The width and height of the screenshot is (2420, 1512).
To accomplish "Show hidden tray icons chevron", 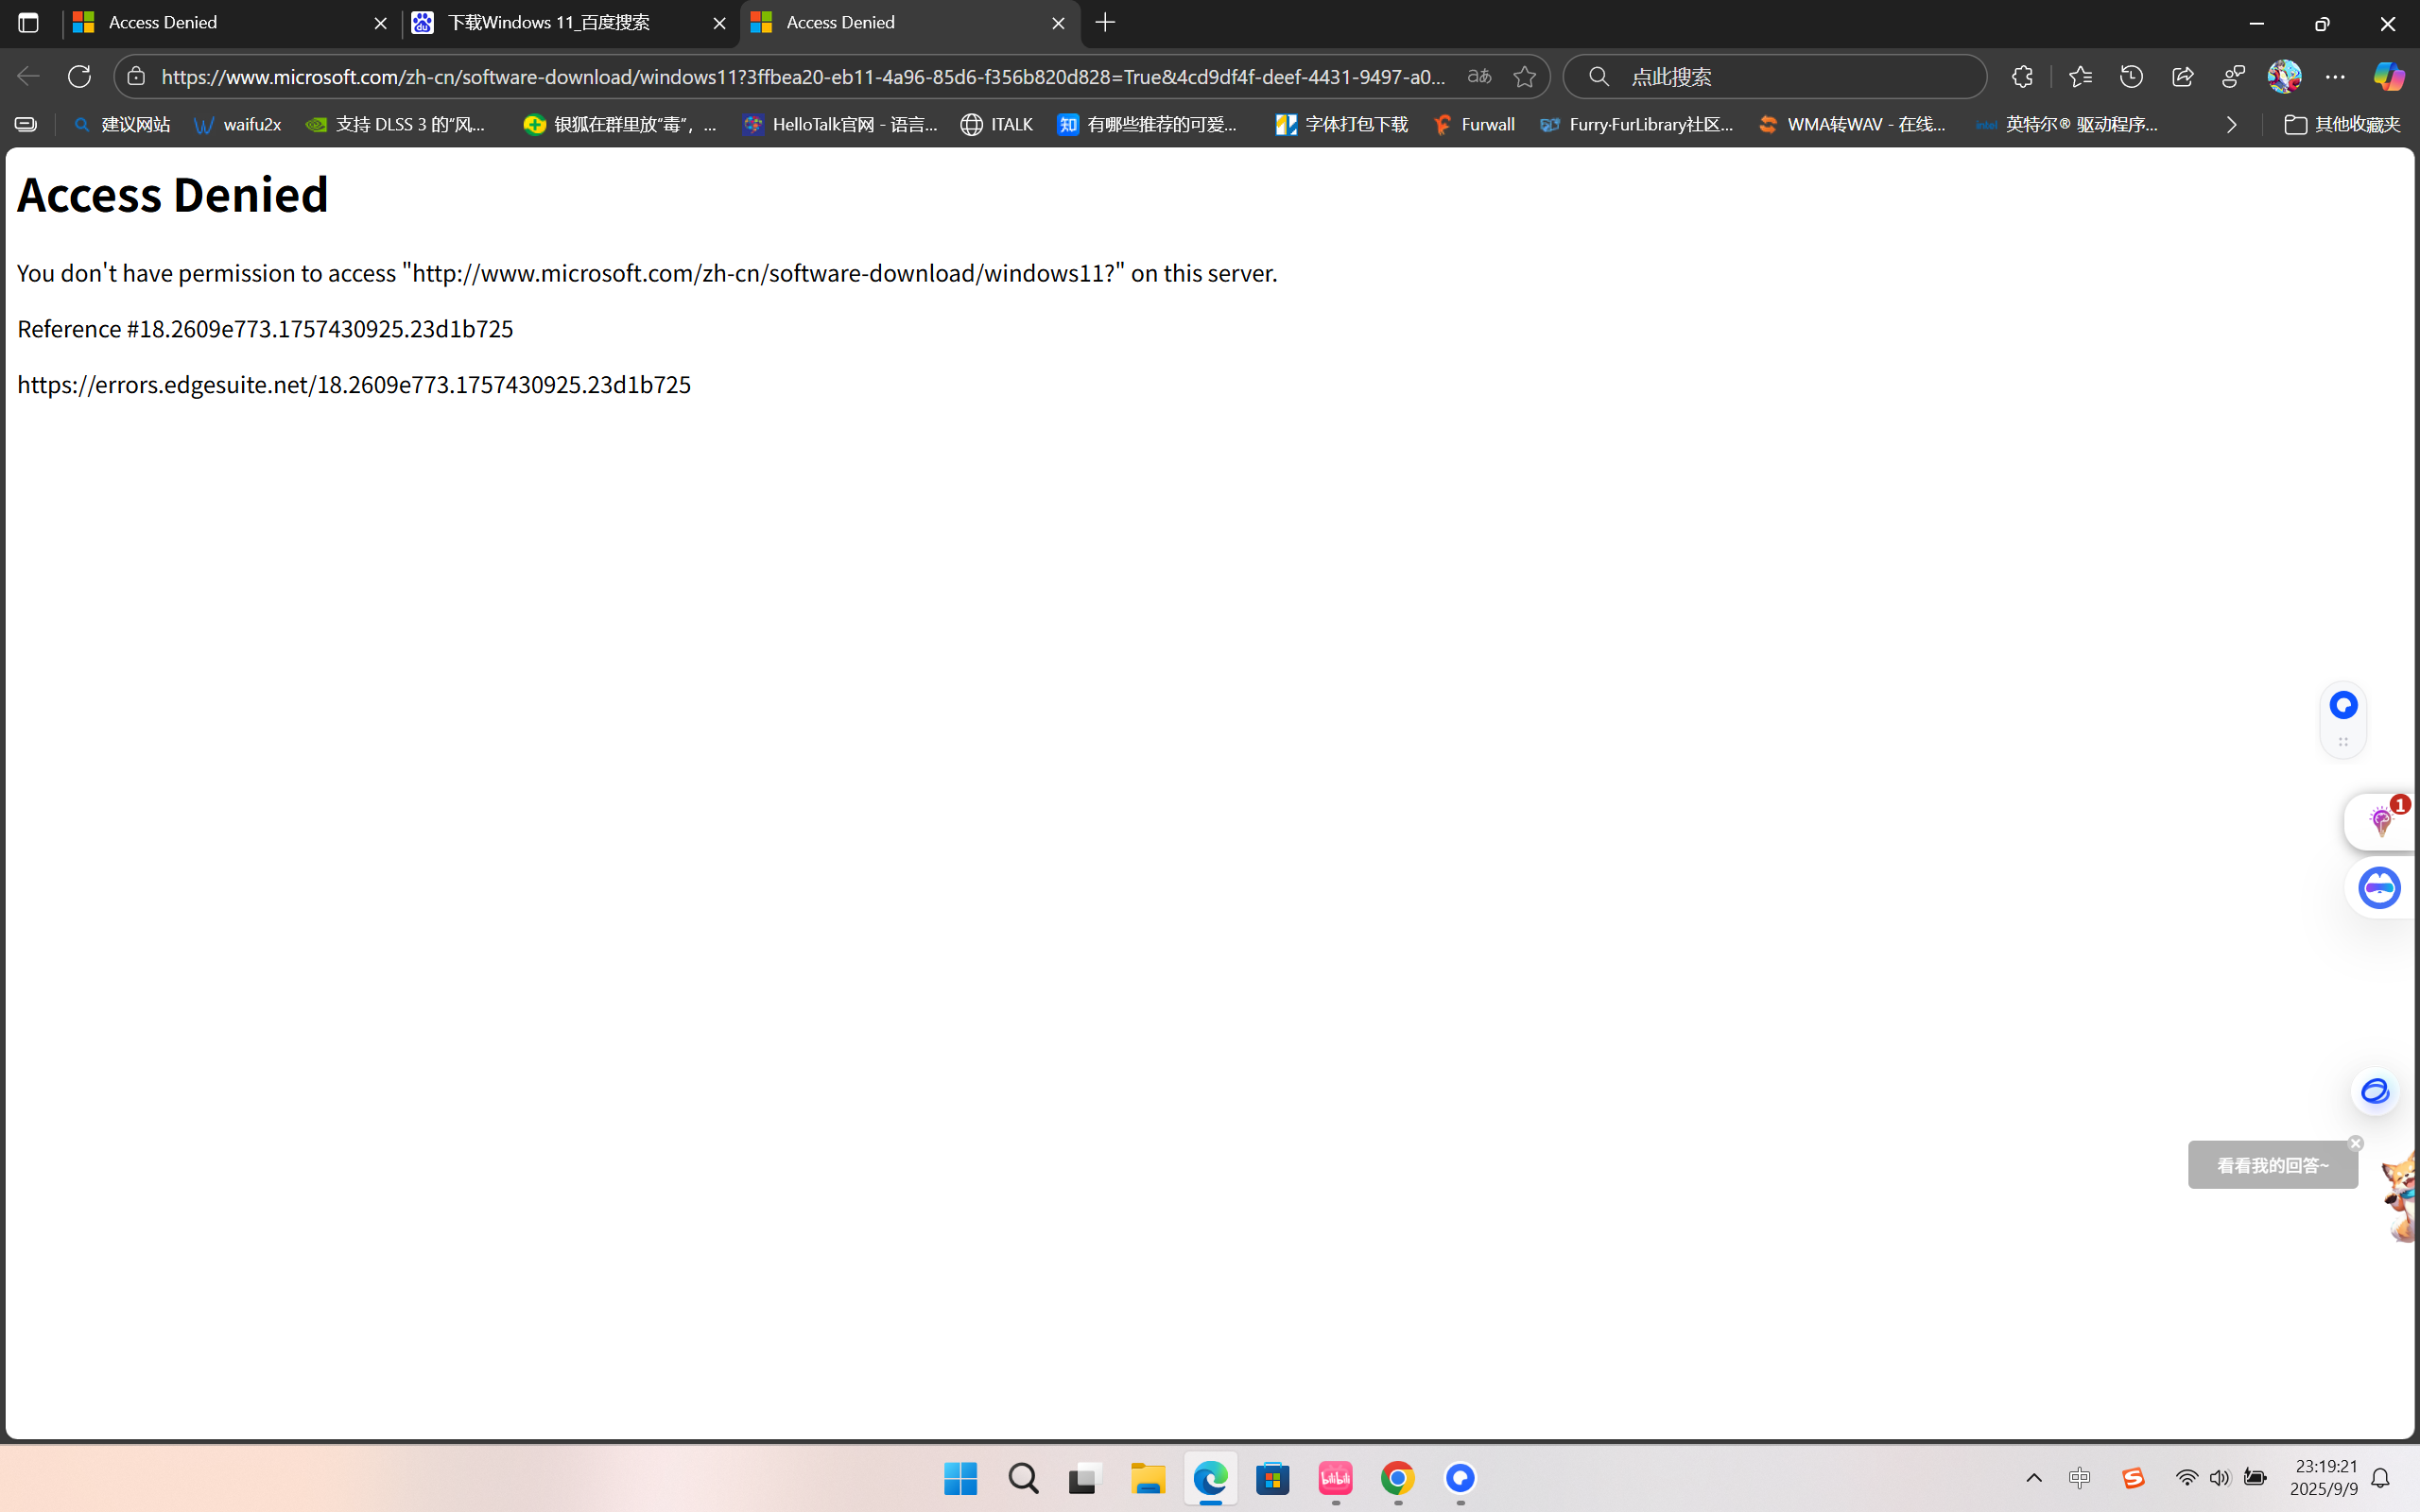I will click(x=2033, y=1478).
